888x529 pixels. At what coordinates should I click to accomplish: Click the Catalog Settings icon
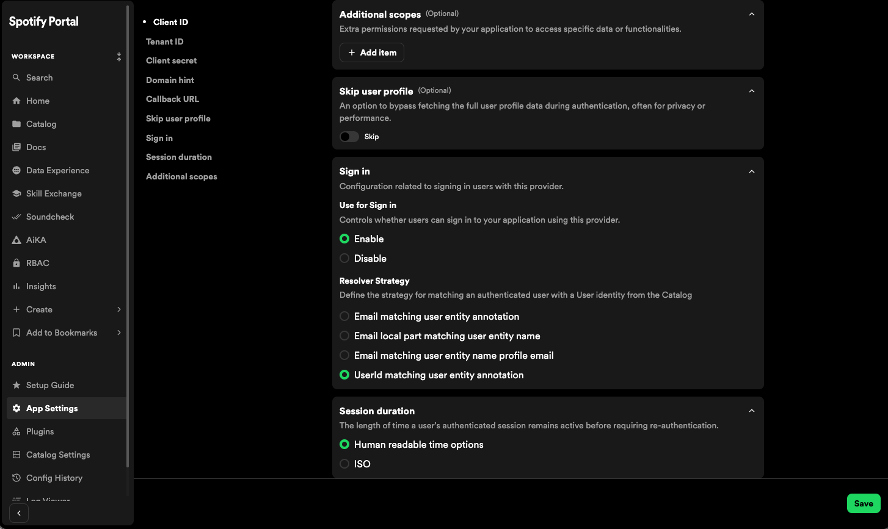pos(16,455)
